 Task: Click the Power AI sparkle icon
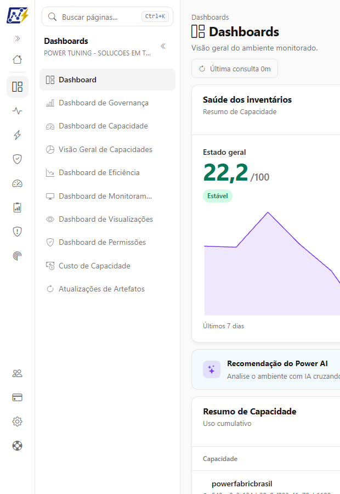(212, 369)
